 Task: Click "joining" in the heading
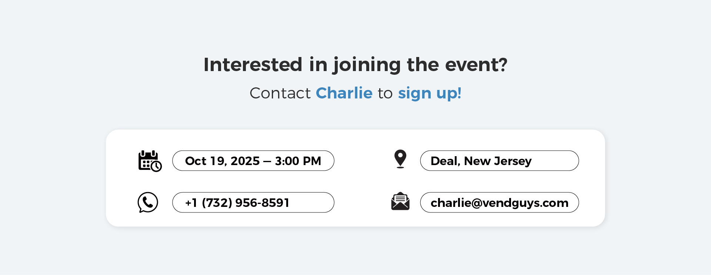tap(367, 65)
